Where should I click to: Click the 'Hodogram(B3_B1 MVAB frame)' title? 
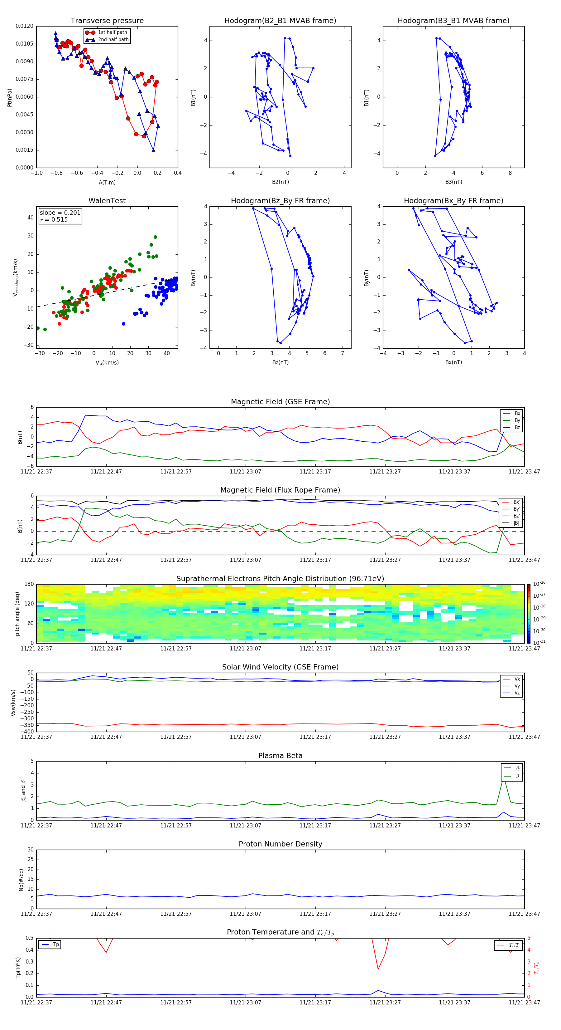[x=453, y=21]
